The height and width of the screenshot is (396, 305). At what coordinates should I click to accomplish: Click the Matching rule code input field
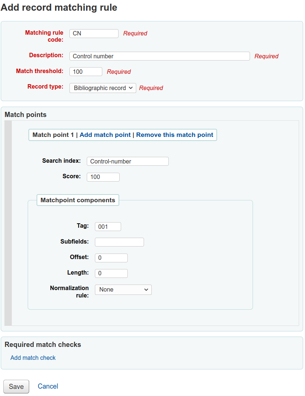click(94, 34)
